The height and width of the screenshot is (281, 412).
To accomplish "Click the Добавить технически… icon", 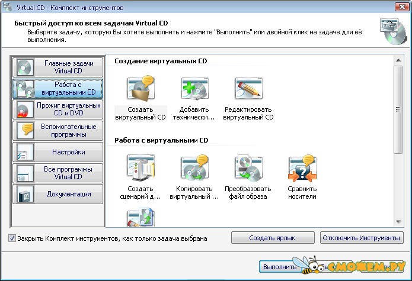I will click(x=194, y=89).
